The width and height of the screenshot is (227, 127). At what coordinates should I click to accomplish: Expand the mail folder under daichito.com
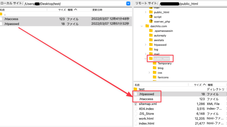pos(146,54)
